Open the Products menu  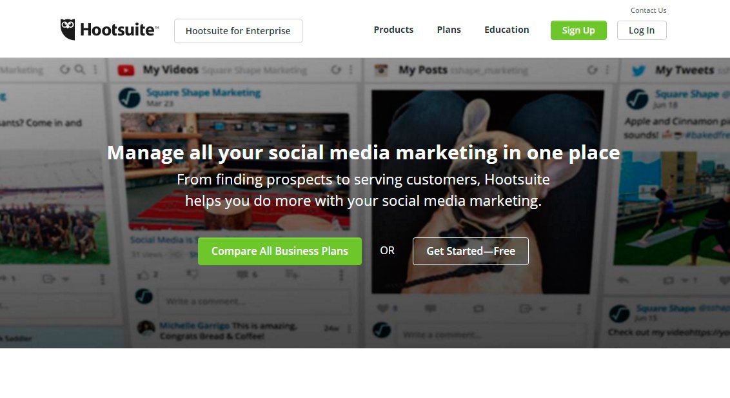(393, 30)
